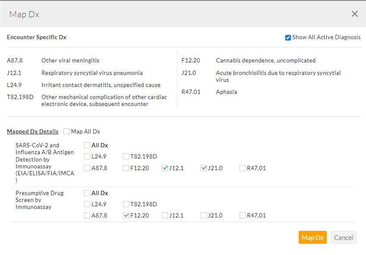Select the Mapped Dx Details heading
This screenshot has height=255, width=366.
[32, 131]
